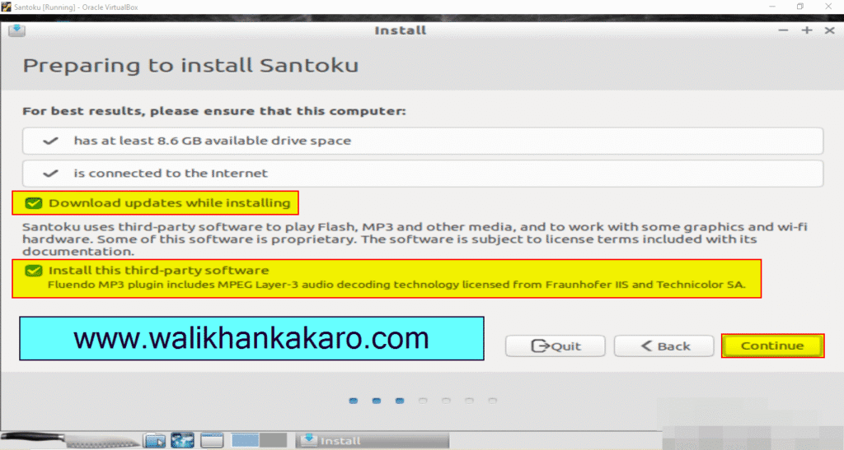Viewport: 844px width, 450px height.
Task: Maximize the Install dialog with plus icon
Action: coord(806,30)
